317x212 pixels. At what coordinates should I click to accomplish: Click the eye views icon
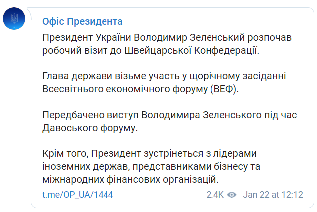click(x=231, y=195)
